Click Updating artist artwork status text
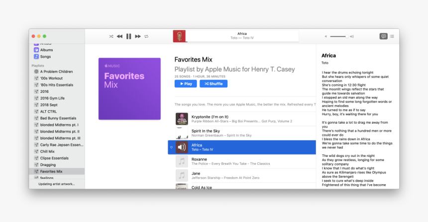 click(57, 184)
